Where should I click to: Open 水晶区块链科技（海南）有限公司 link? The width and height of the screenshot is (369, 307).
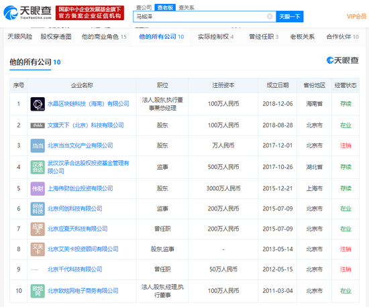tap(89, 104)
